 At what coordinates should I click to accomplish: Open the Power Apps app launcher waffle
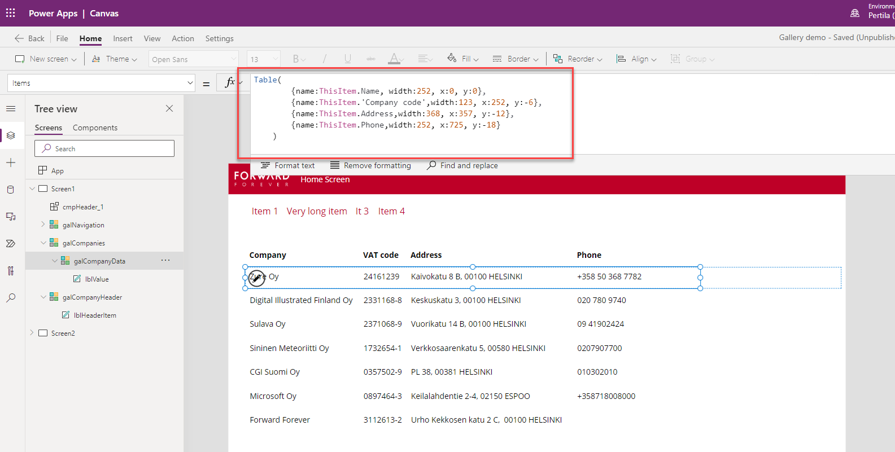click(x=11, y=13)
